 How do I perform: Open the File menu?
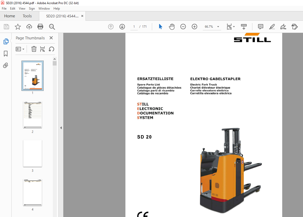(x=4, y=9)
